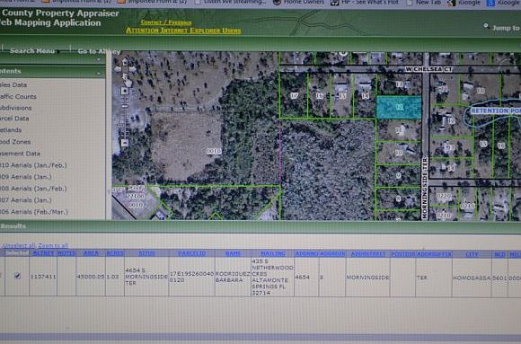Click the highlighted cyan parcel 12 on map
The width and height of the screenshot is (521, 344).
399,108
